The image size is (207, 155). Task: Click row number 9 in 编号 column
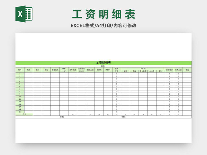pos(20,94)
